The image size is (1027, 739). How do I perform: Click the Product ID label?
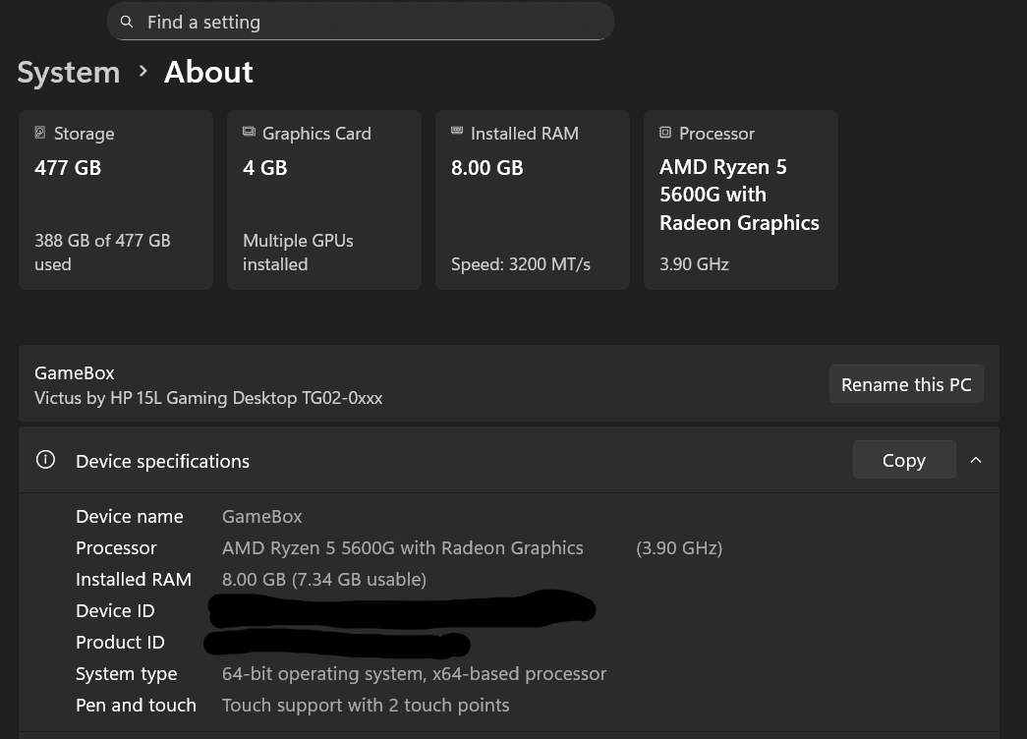(x=121, y=642)
